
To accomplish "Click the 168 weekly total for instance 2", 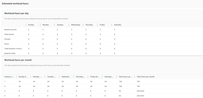I will coord(120,86).
